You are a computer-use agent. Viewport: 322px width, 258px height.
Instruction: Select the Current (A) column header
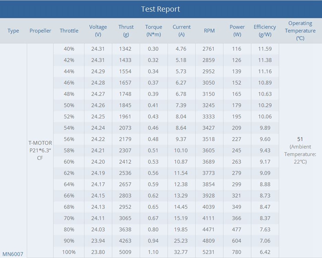182,31
